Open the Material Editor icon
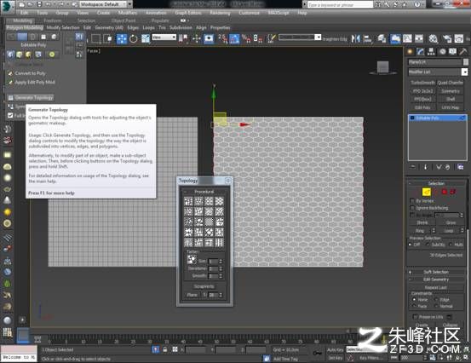This screenshot has width=471, height=363. click(x=434, y=38)
